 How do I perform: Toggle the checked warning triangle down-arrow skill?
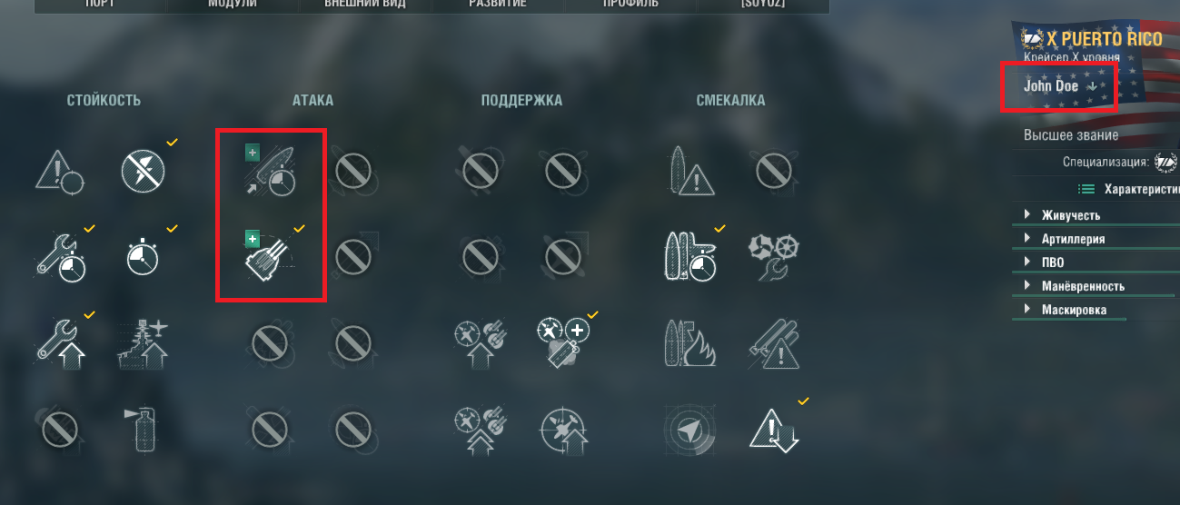pyautogui.click(x=773, y=430)
